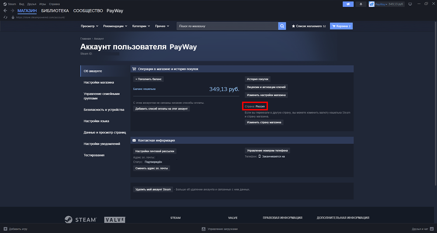Expand the Категории dropdown
Viewport: 437px width, 233px height.
pos(141,26)
